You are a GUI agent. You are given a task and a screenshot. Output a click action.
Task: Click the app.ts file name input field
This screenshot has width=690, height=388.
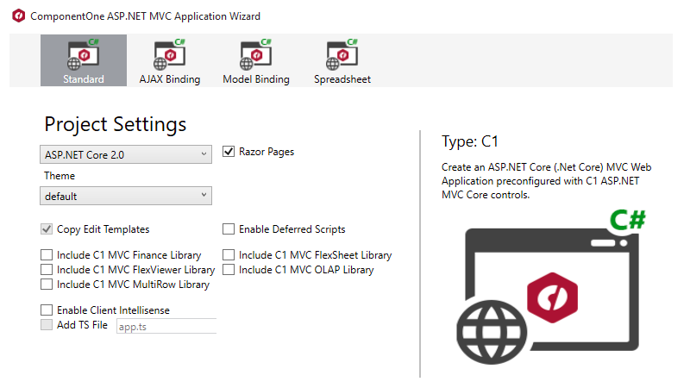(166, 326)
